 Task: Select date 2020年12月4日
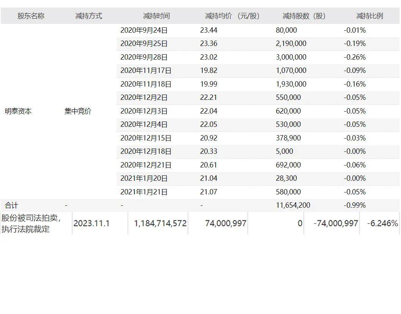(x=144, y=124)
